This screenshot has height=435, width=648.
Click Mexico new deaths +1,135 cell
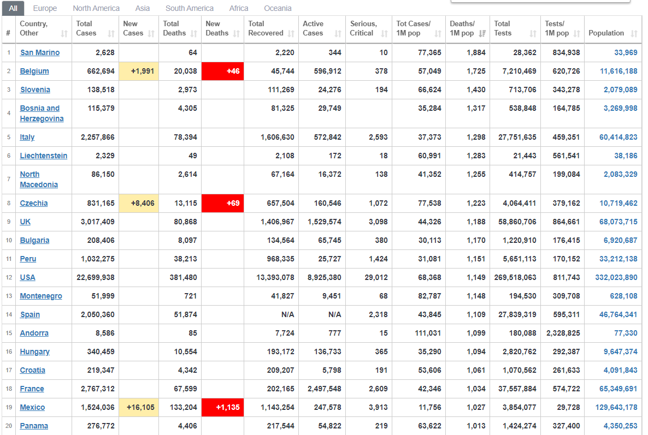[x=223, y=407]
